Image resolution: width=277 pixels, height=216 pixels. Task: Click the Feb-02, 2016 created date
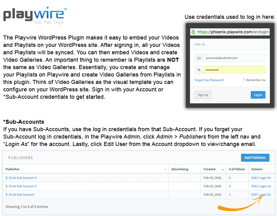212,194
